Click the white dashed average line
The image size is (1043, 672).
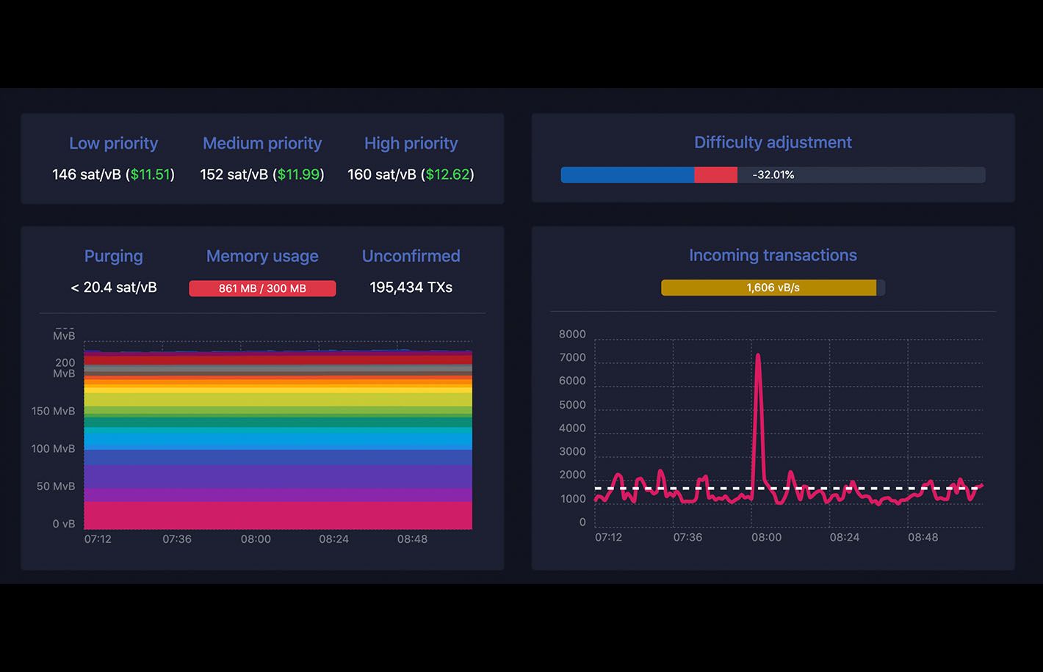click(788, 488)
